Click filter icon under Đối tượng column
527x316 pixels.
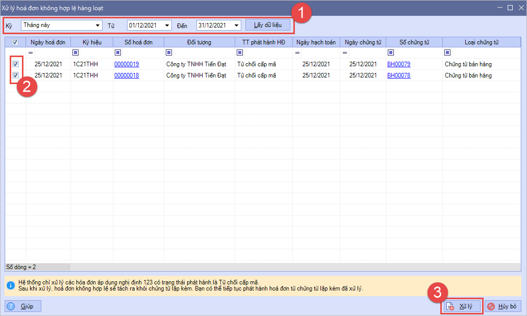169,52
